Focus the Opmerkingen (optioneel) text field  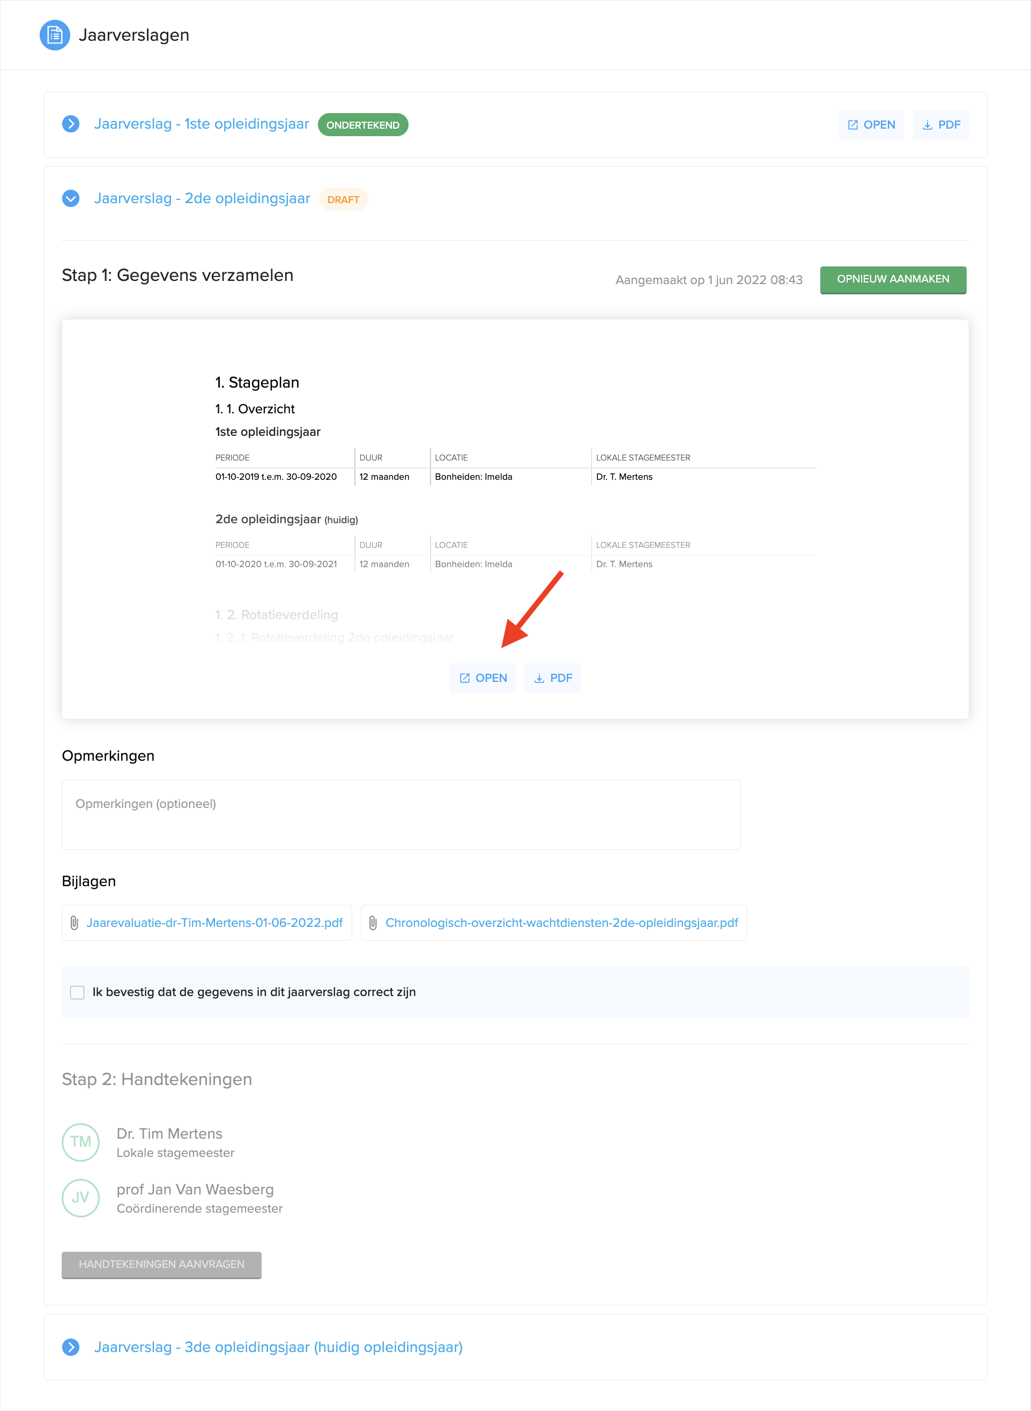pyautogui.click(x=400, y=814)
